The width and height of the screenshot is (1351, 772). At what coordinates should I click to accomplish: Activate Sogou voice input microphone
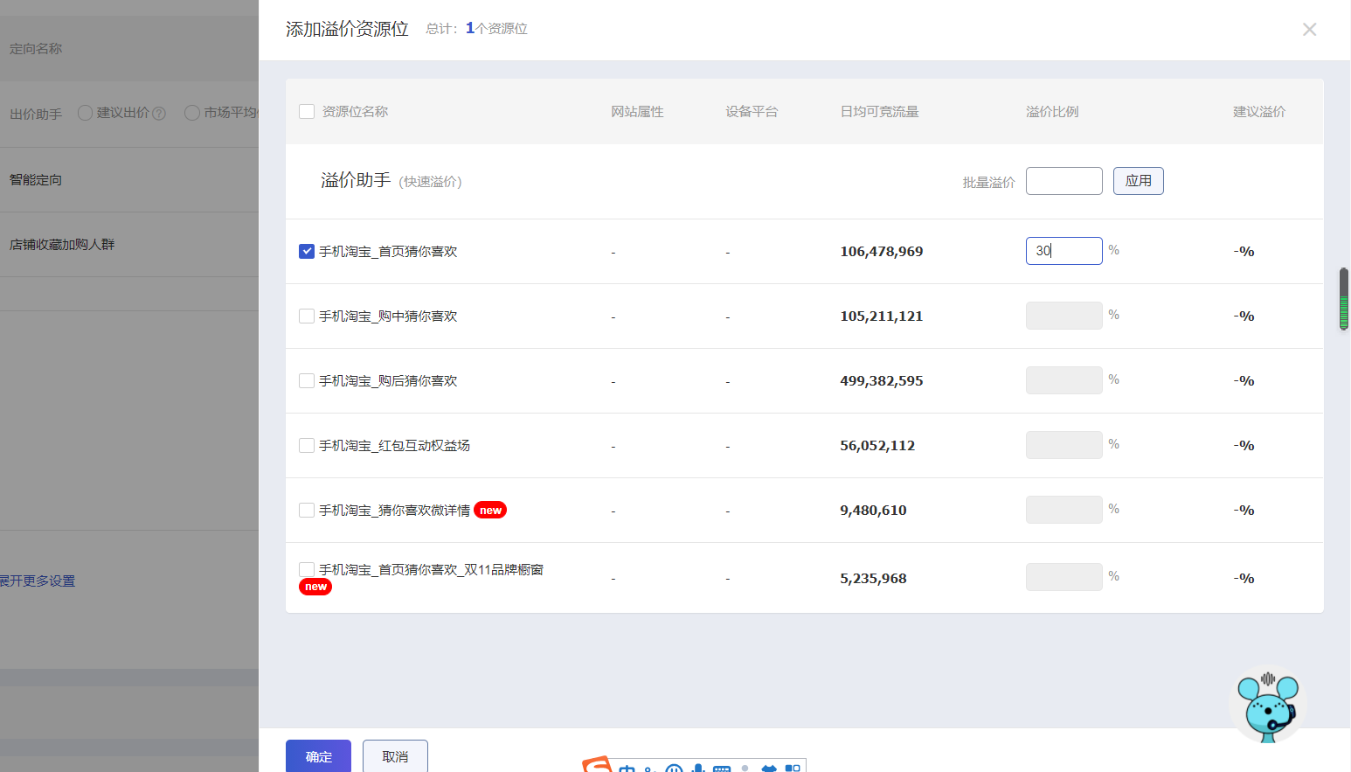tap(697, 769)
